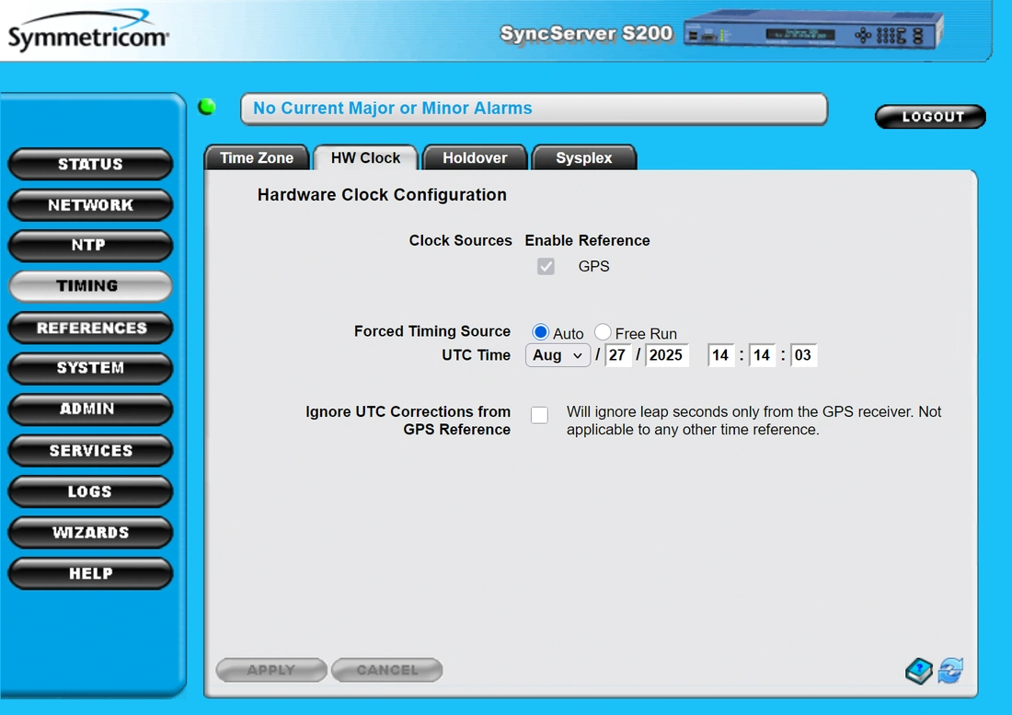Launch the WIZARDS section
This screenshot has width=1012, height=715.
(x=90, y=533)
